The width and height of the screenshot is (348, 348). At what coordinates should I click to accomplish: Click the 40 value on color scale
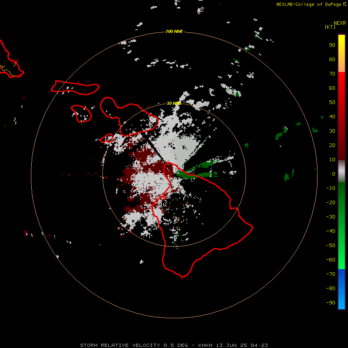(332, 116)
